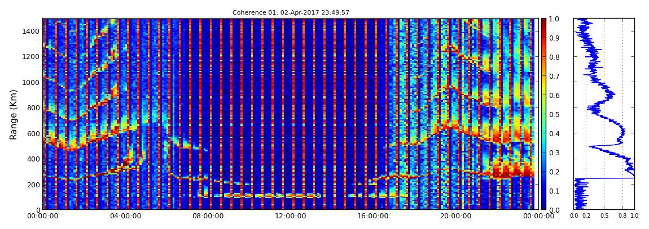Select the colorbar tick label 0.7
This screenshot has height=229, width=649.
[x=554, y=77]
